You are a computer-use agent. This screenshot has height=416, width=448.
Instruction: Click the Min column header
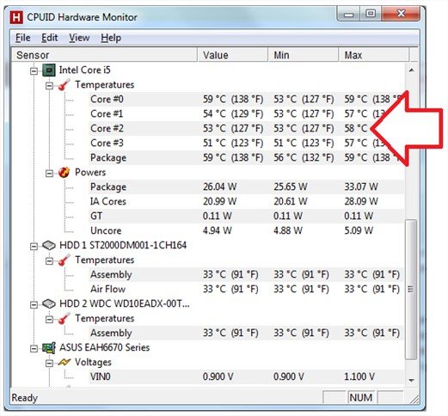[x=304, y=55]
